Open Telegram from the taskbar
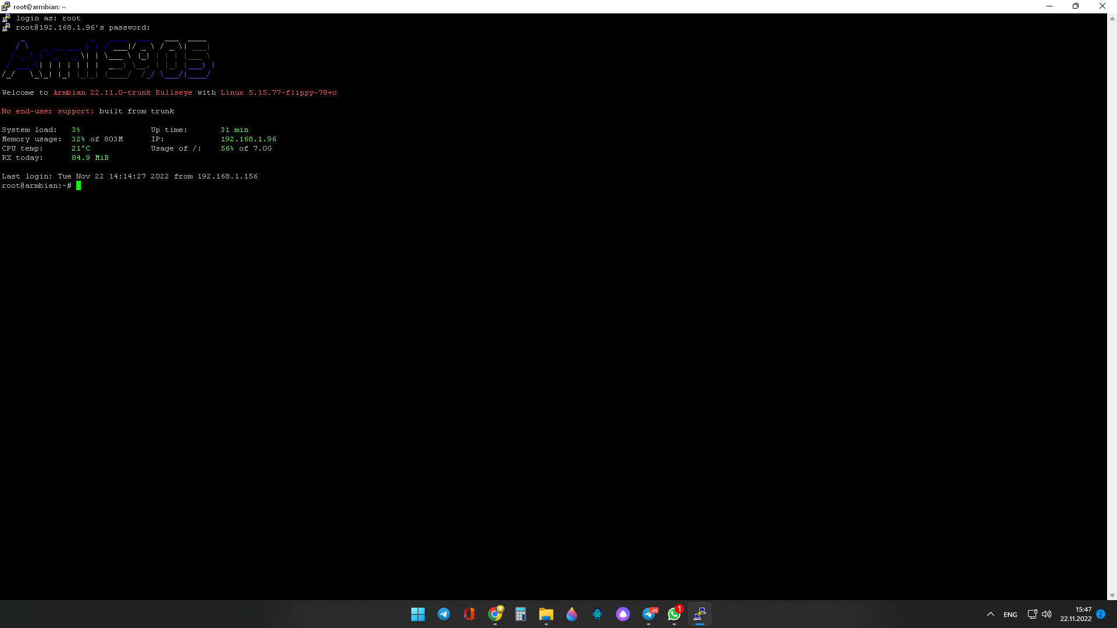The height and width of the screenshot is (628, 1117). coord(443,614)
